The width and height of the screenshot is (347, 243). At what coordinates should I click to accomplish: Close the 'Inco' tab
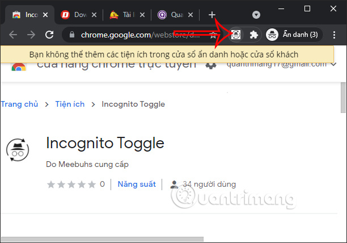[x=45, y=15]
